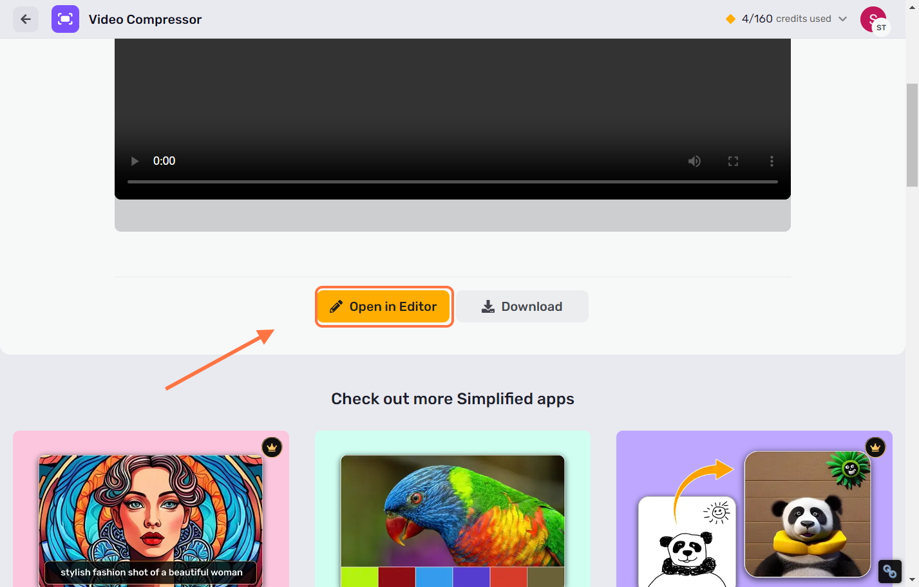
Task: Click the 'Video Compressor' title text
Action: pyautogui.click(x=145, y=19)
